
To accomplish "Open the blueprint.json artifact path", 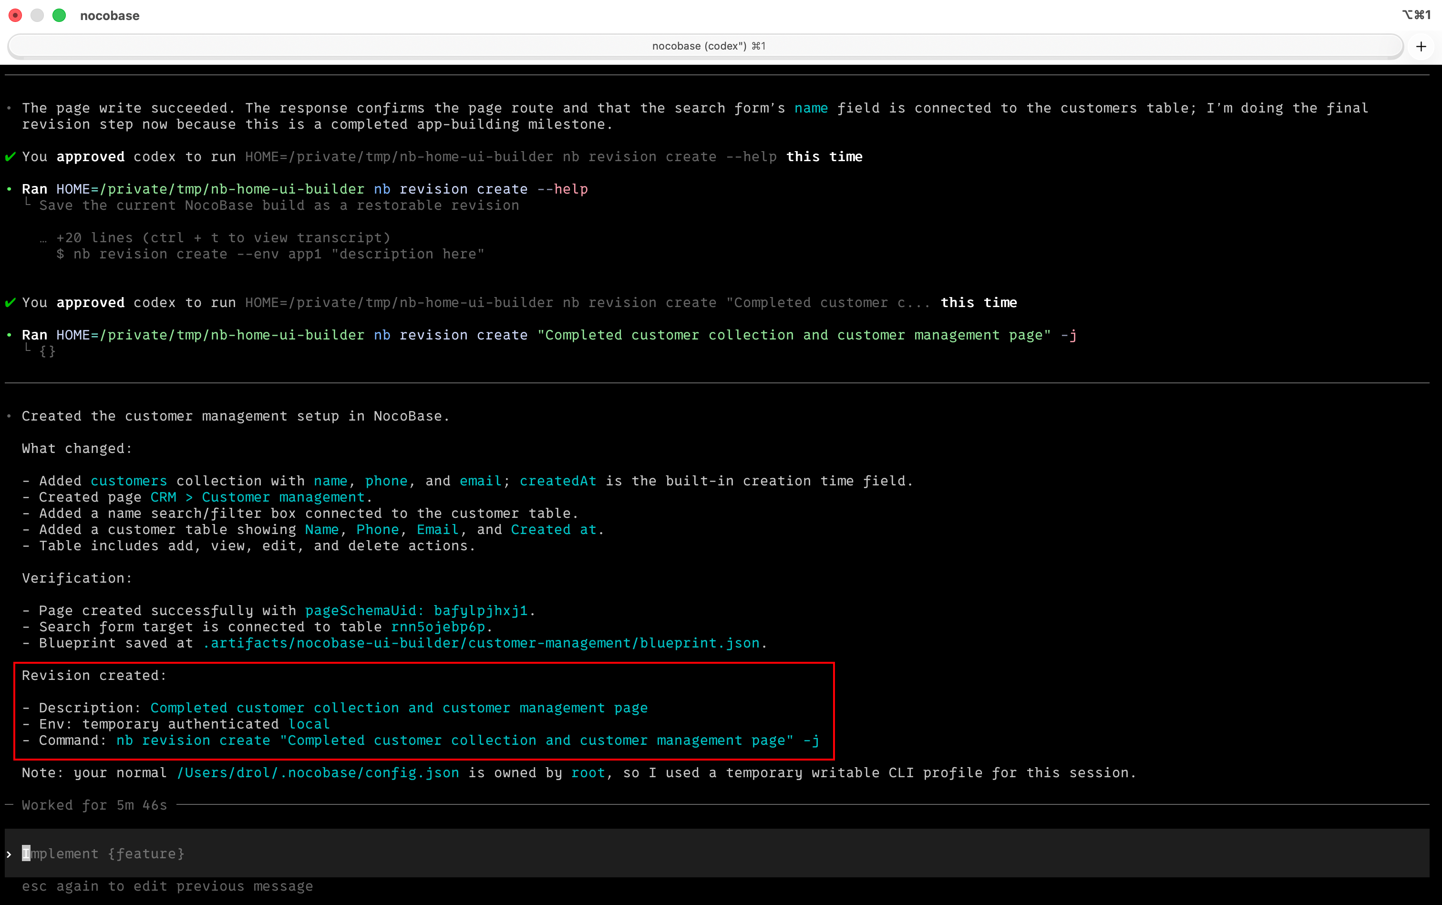I will click(481, 643).
